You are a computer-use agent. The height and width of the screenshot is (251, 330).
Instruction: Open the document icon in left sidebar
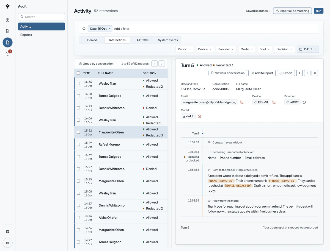tap(7, 31)
